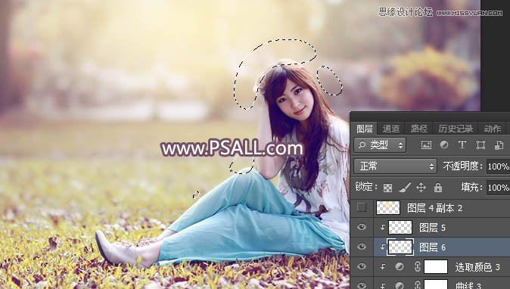
Task: Open the 类型 layer filter dropdown
Action: (x=380, y=145)
